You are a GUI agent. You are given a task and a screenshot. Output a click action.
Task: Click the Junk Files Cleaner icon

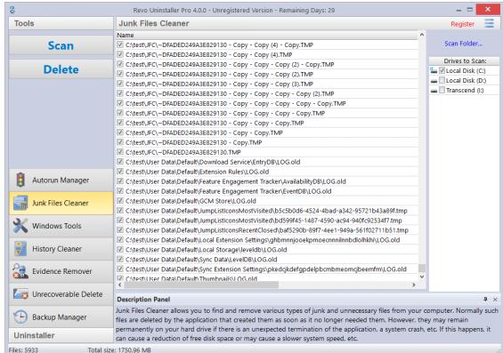pyautogui.click(x=20, y=203)
